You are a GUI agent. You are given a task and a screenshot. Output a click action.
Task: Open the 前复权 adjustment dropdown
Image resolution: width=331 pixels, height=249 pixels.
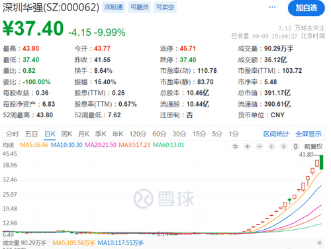point(313,146)
